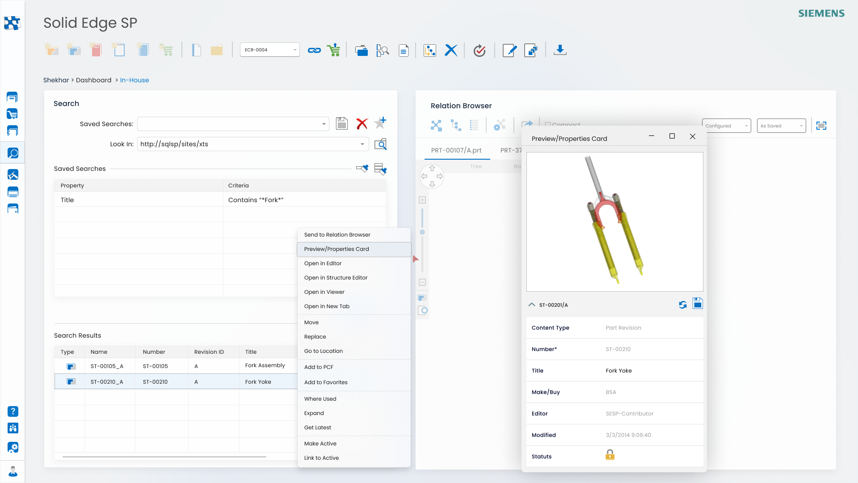
Task: Save the current search with floppy icon
Action: point(342,123)
